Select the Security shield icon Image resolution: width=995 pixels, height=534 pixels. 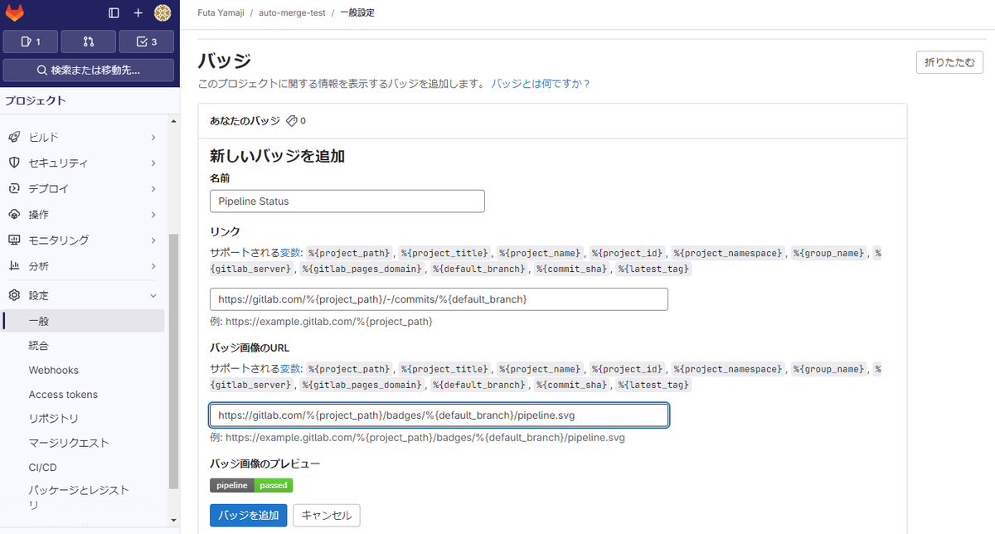click(14, 163)
